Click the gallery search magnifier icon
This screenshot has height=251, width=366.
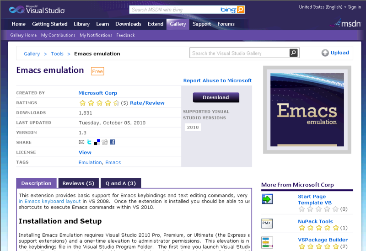tap(293, 53)
